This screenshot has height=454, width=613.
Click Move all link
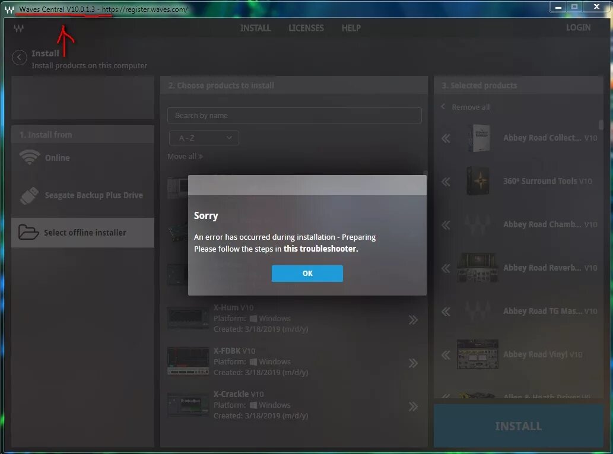pos(185,157)
